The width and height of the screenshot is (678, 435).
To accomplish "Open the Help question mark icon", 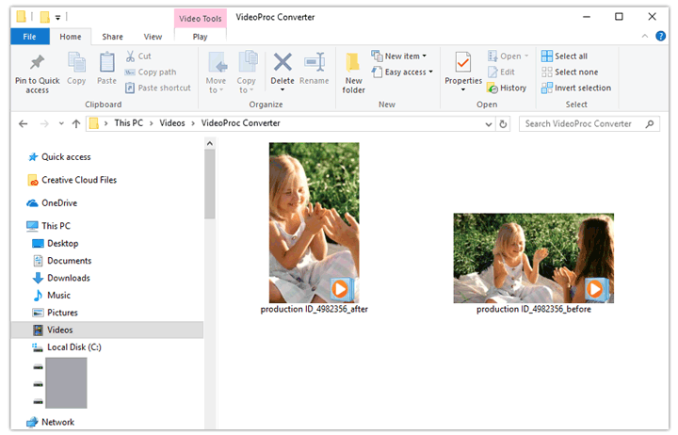I will pos(661,37).
